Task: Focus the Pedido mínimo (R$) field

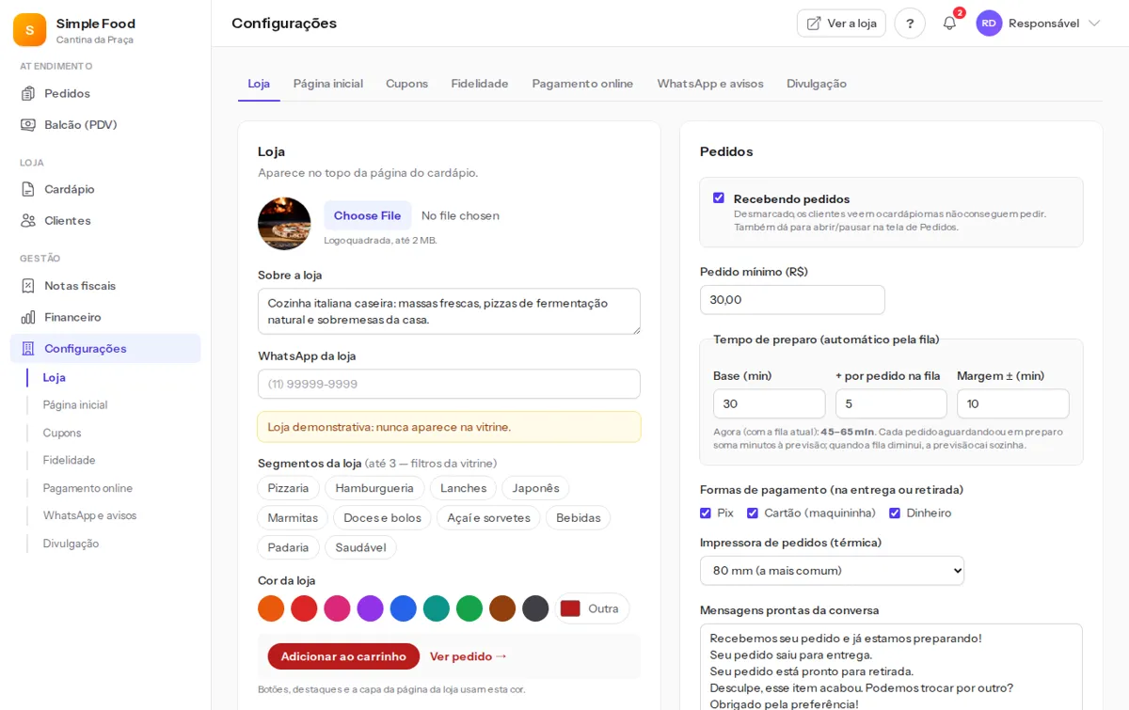Action: tap(792, 300)
